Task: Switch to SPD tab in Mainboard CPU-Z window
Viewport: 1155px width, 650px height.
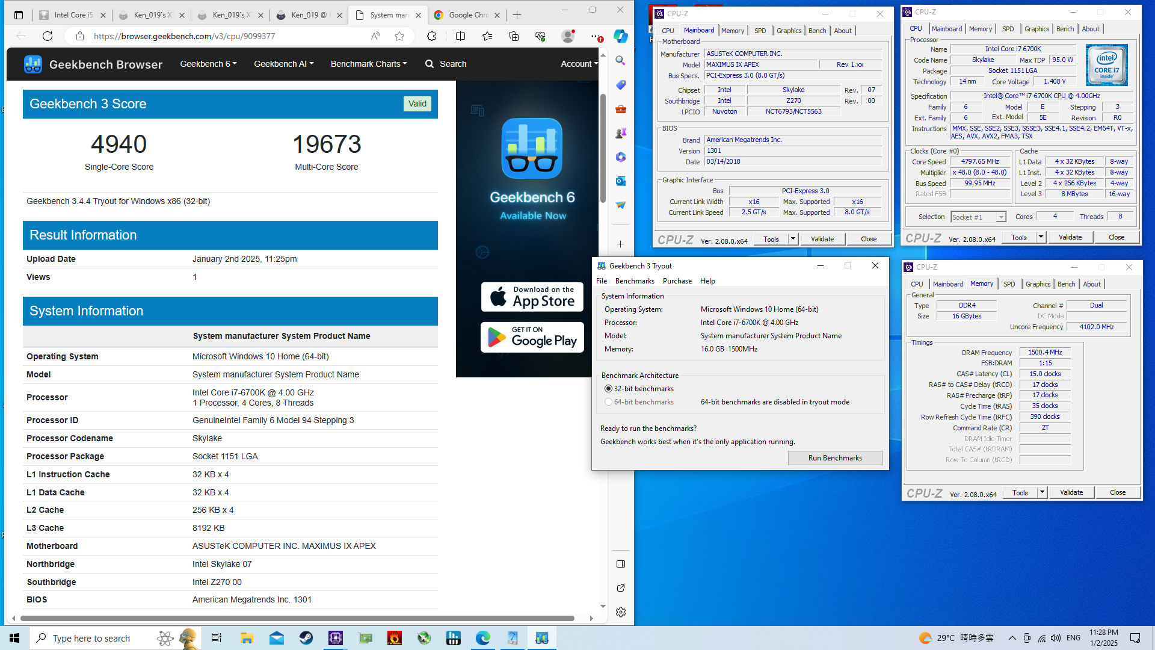Action: [760, 31]
